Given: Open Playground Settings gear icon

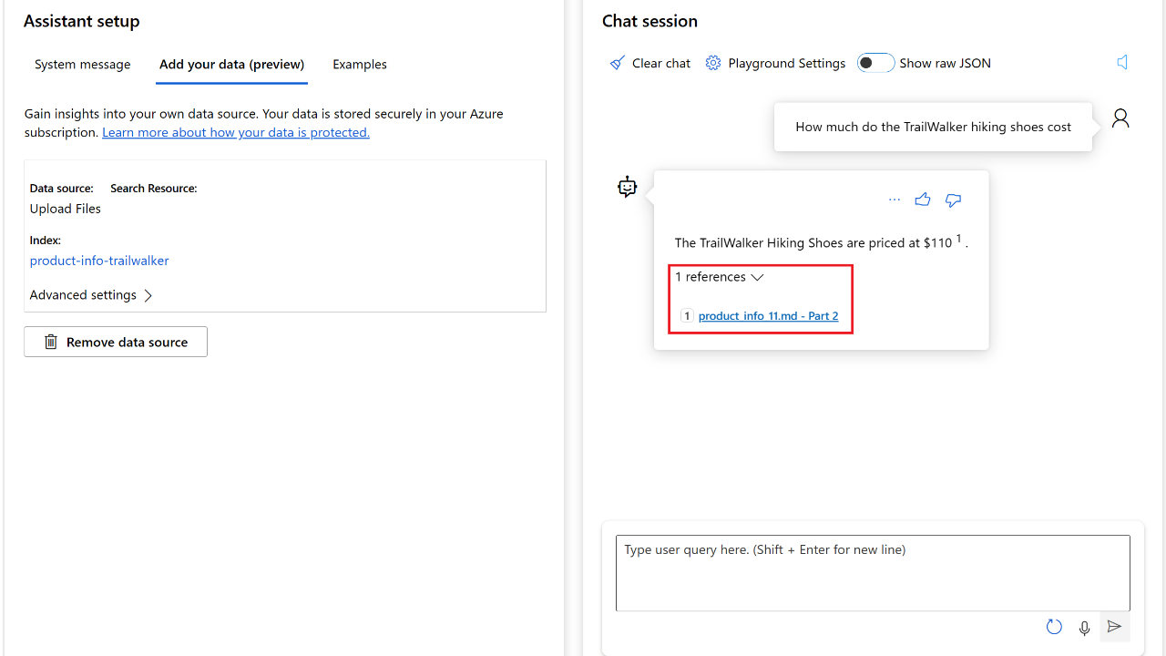Looking at the screenshot, I should coord(713,63).
